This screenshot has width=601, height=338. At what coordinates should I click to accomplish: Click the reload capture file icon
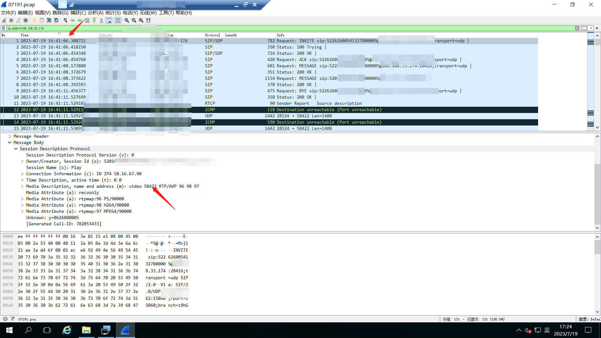56,20
